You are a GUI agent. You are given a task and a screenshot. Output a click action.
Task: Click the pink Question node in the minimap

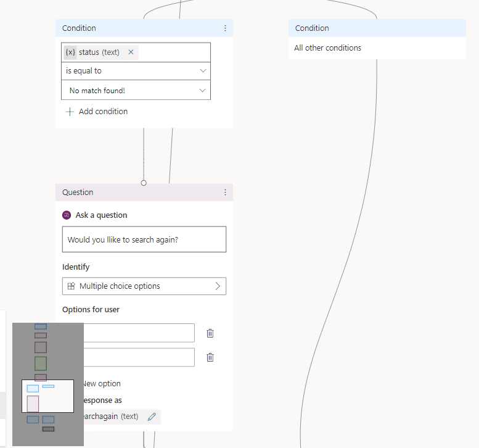[x=33, y=404]
